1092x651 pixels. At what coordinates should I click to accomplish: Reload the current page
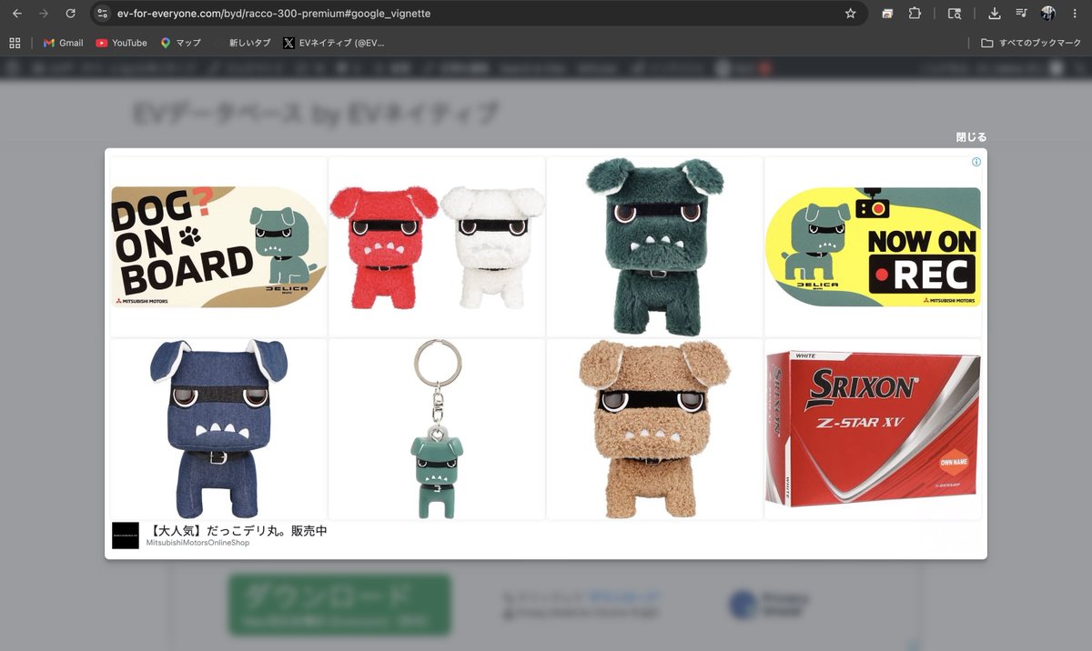tap(71, 14)
